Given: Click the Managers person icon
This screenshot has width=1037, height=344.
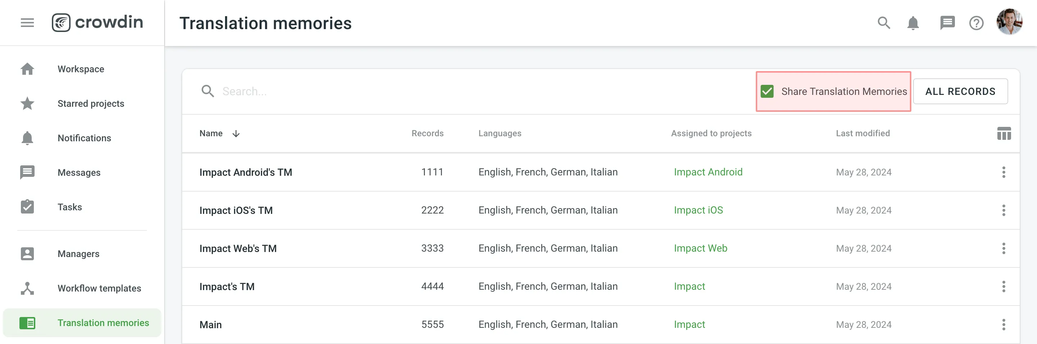Looking at the screenshot, I should (27, 253).
